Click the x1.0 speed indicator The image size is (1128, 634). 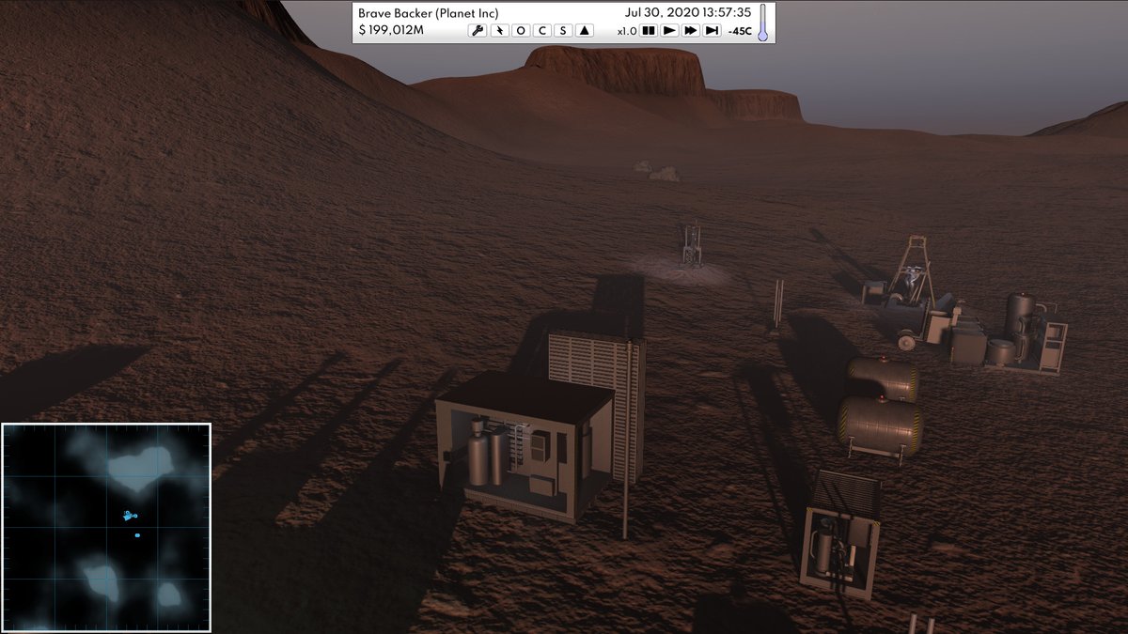625,29
